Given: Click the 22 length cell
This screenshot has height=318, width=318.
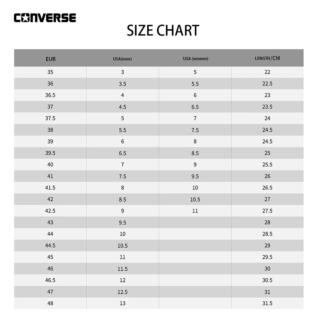Looking at the screenshot, I should [267, 72].
